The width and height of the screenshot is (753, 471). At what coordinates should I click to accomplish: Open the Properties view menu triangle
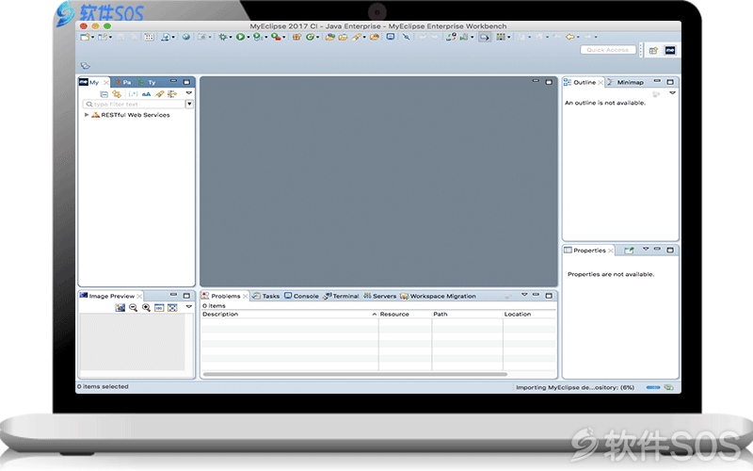coord(646,249)
